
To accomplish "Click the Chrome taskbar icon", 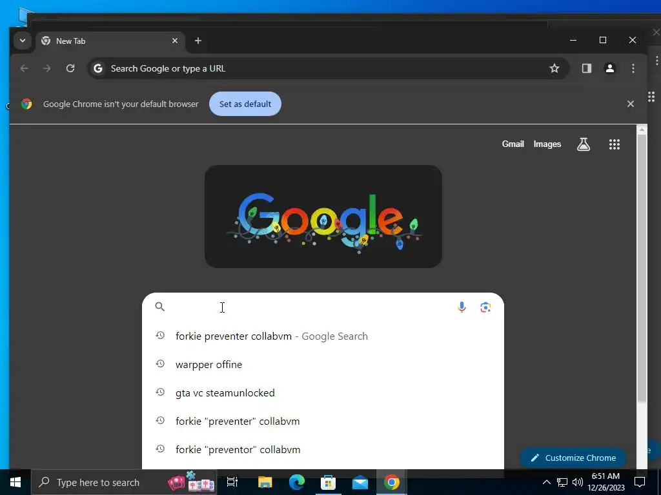I will coord(392,482).
